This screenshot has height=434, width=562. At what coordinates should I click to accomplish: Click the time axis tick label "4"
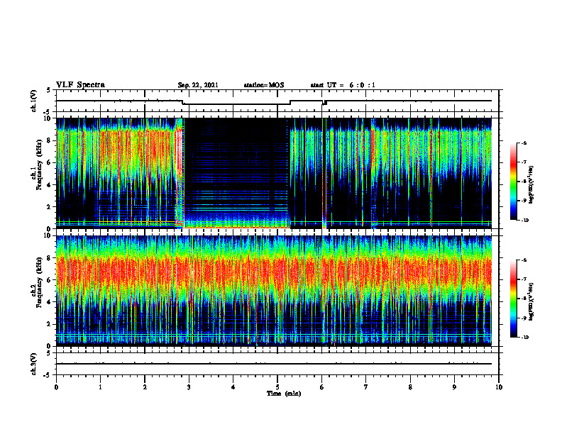(233, 387)
